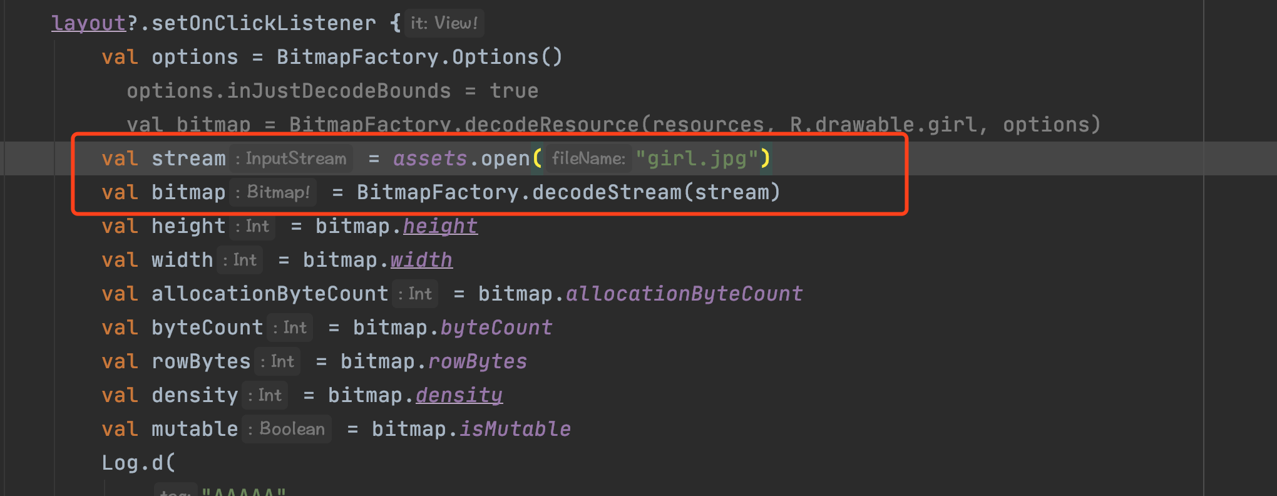Click the Bitmap! type hint
This screenshot has height=496, width=1277.
[x=273, y=192]
